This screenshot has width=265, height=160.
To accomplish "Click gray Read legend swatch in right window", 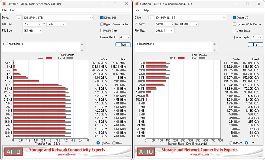I will tap(202, 58).
